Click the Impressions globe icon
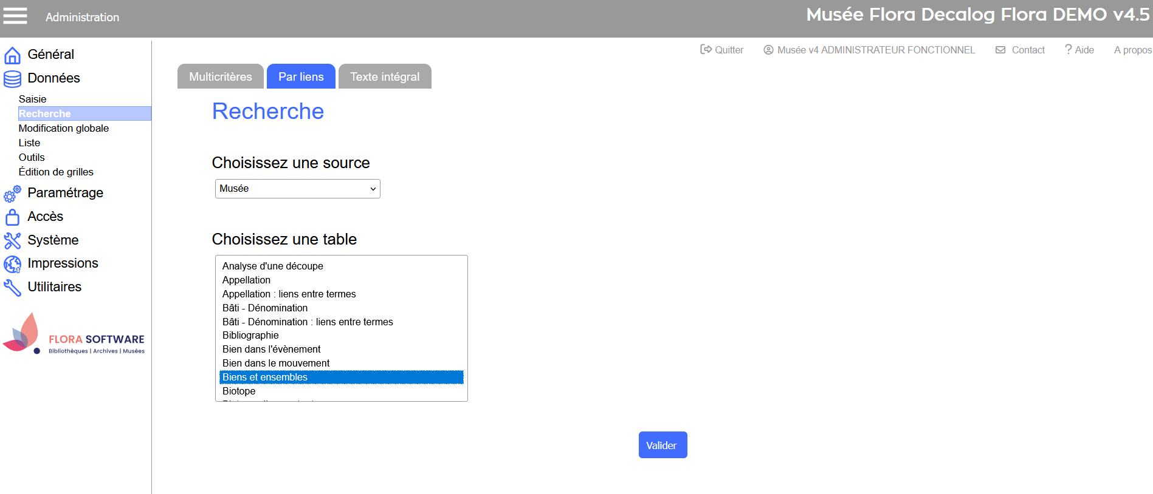Viewport: 1153px width, 494px height. [12, 264]
